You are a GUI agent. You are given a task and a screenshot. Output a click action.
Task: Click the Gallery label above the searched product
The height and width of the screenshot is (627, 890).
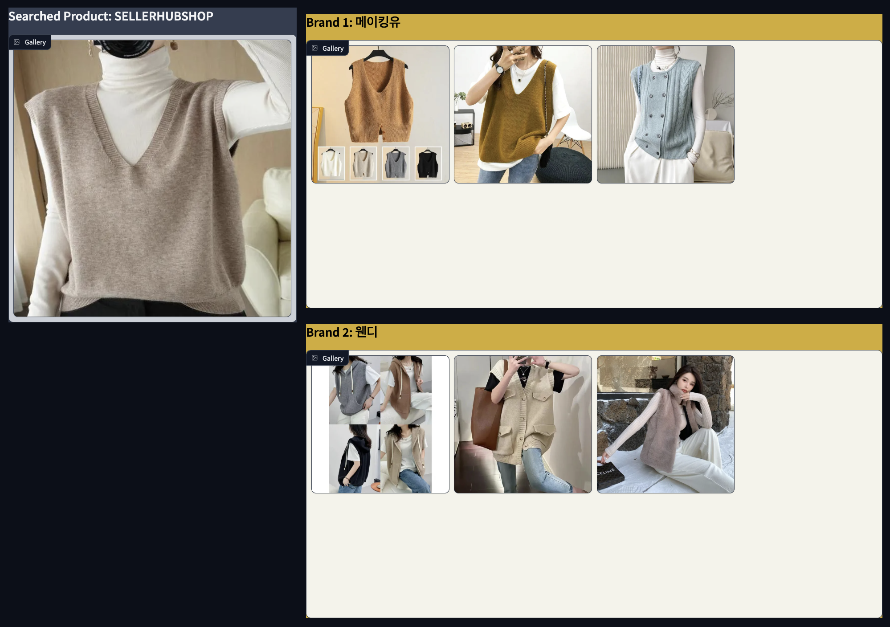pos(35,42)
